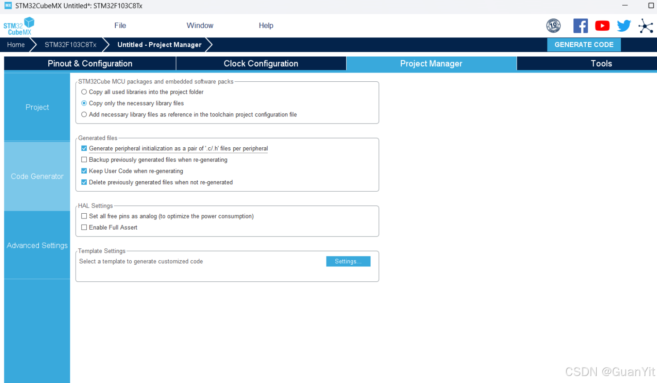Open the File menu
The image size is (657, 383).
click(x=120, y=26)
